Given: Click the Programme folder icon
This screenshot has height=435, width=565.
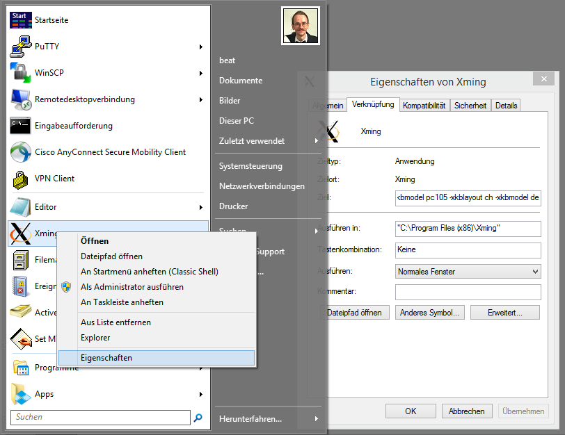Looking at the screenshot, I should [x=21, y=368].
